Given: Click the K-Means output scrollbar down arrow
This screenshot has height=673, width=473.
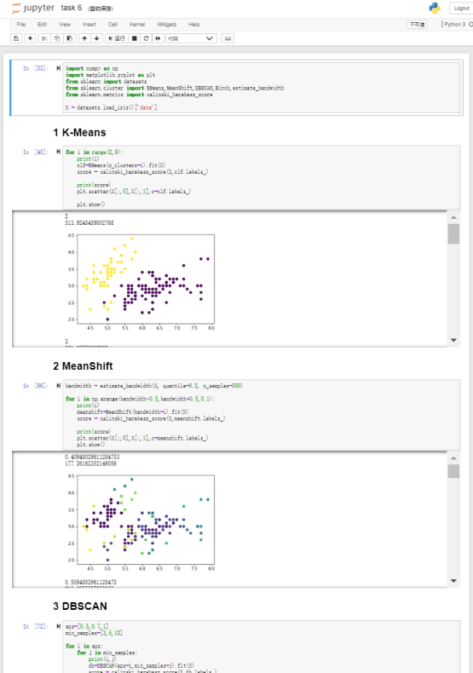Looking at the screenshot, I should (453, 341).
